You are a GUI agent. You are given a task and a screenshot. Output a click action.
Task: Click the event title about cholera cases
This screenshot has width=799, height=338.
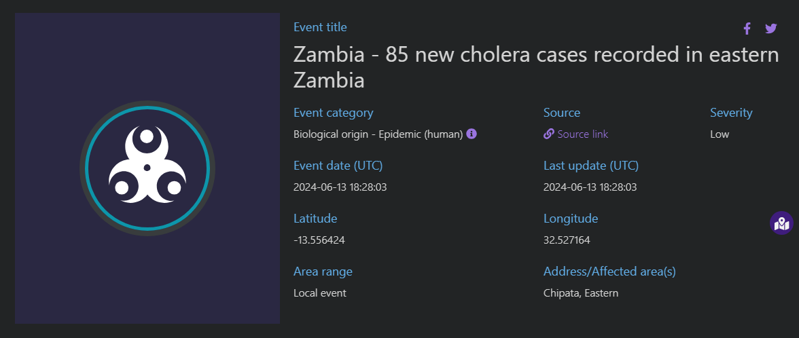click(x=536, y=68)
